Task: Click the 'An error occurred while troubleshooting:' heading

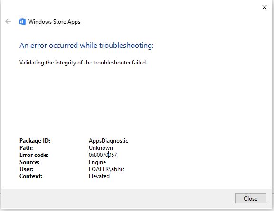Action: coord(86,46)
